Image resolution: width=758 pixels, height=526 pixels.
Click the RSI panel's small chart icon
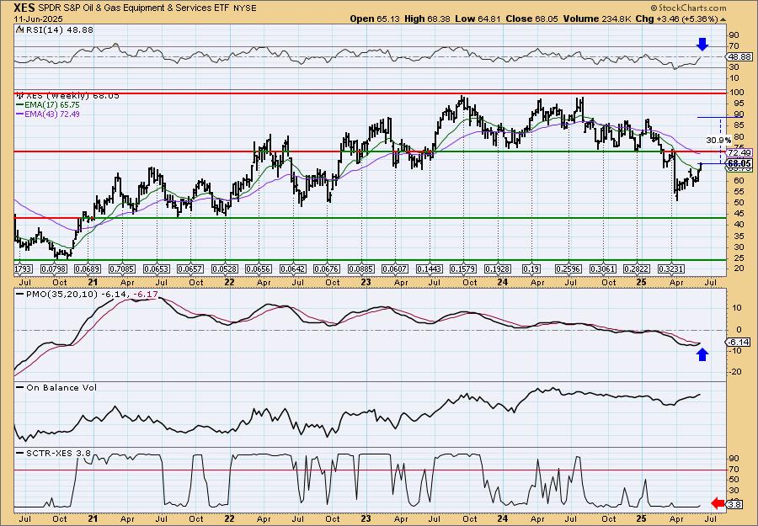[x=19, y=30]
